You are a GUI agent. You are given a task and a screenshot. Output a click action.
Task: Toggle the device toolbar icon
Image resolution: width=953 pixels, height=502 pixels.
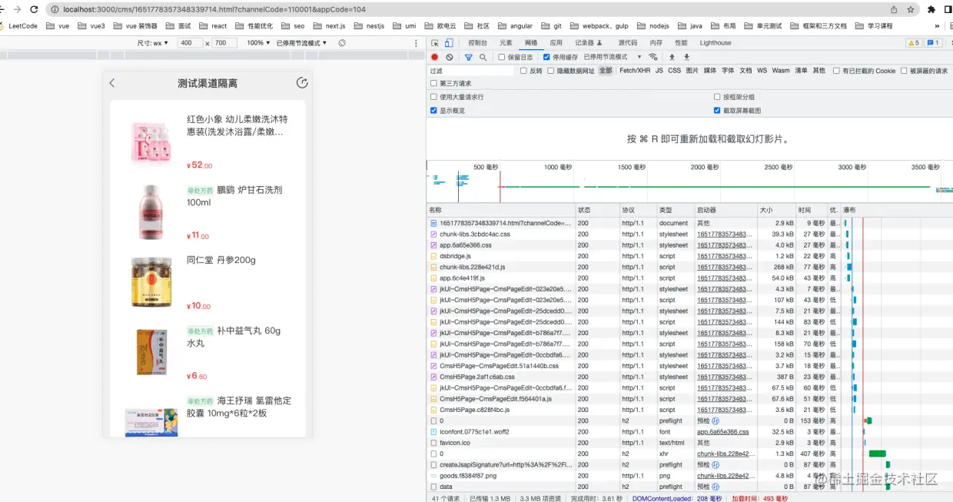point(449,43)
